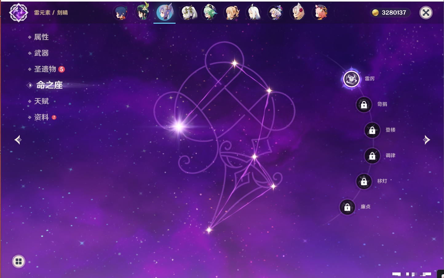Open the locked 登楼 constellation node
444x278 pixels.
click(372, 130)
